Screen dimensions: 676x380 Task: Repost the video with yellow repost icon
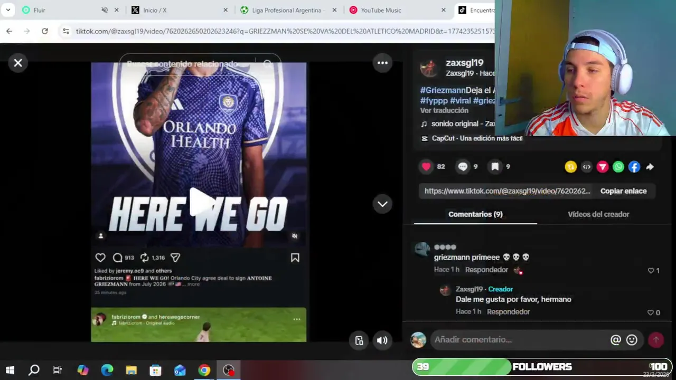point(570,167)
